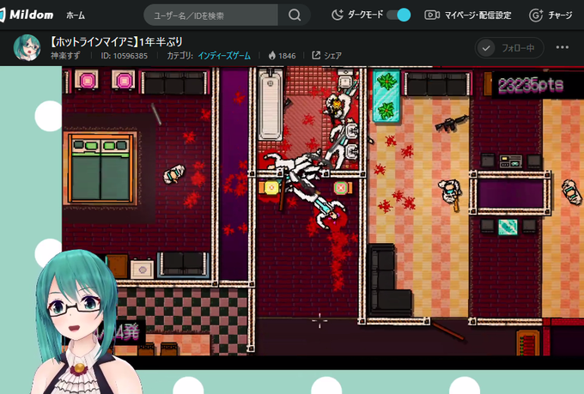Click the dark mode moon icon
This screenshot has width=584, height=394.
click(338, 15)
